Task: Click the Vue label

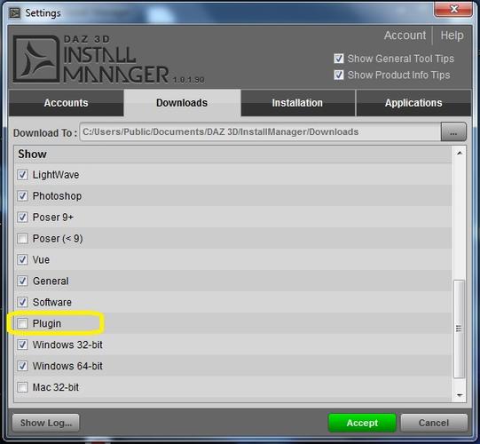Action: click(41, 259)
